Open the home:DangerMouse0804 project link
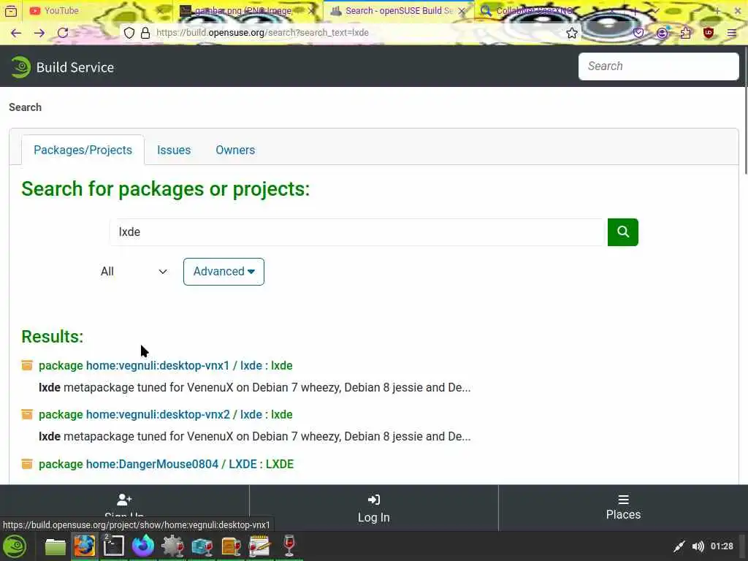The width and height of the screenshot is (748, 561). click(x=152, y=464)
